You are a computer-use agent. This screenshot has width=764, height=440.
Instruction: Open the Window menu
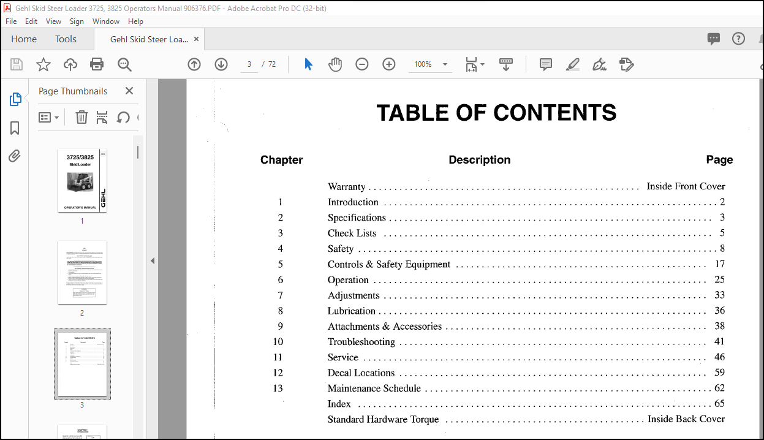coord(106,21)
